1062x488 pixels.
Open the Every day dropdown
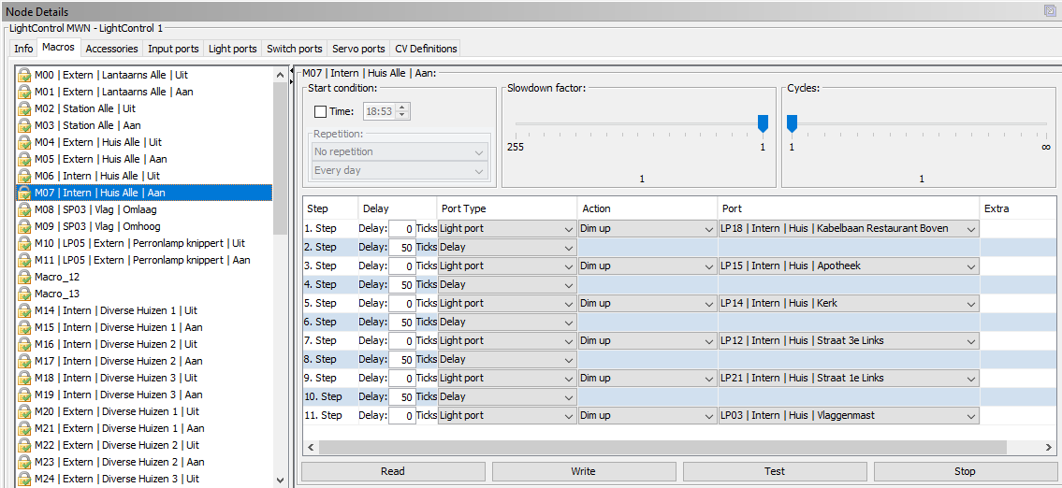400,170
